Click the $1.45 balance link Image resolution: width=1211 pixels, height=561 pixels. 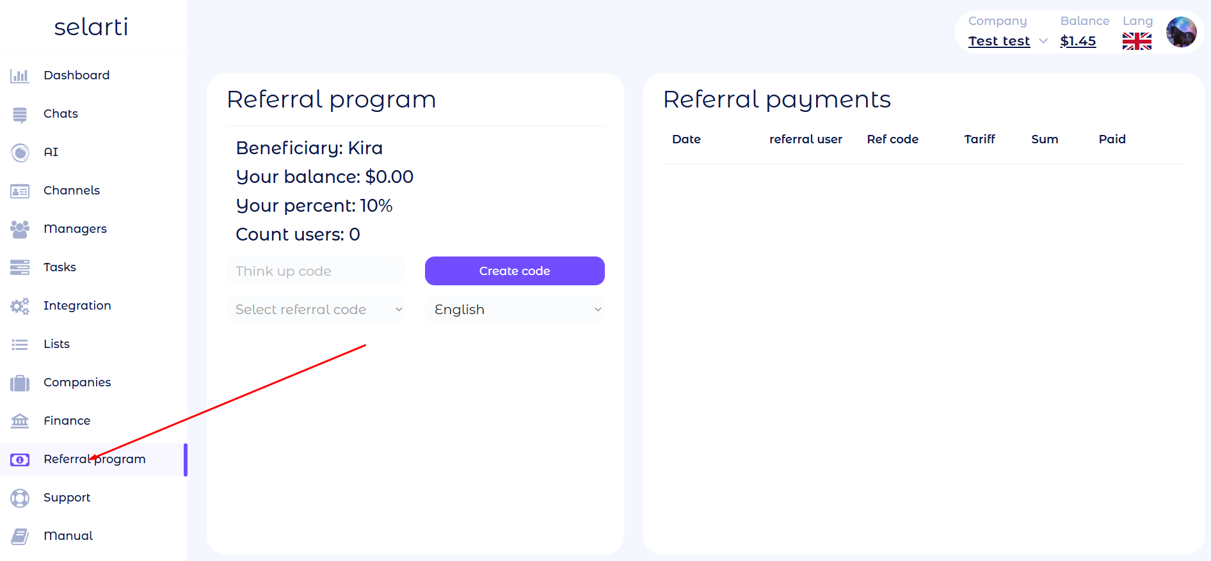click(1078, 41)
